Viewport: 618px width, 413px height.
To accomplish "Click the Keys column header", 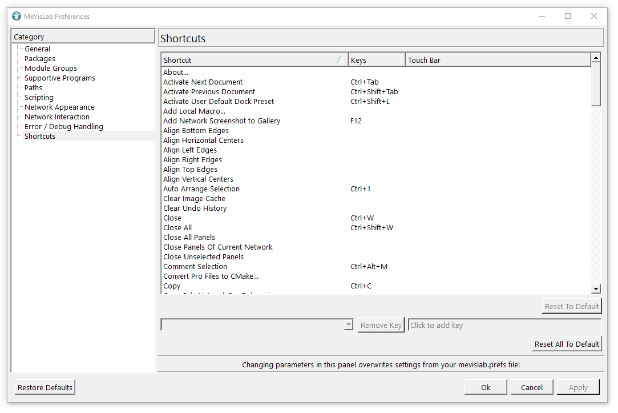I will [377, 60].
